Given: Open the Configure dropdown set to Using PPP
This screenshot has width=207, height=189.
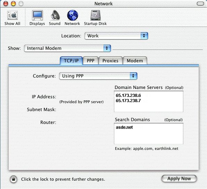Looking at the screenshot, I should point(98,76).
